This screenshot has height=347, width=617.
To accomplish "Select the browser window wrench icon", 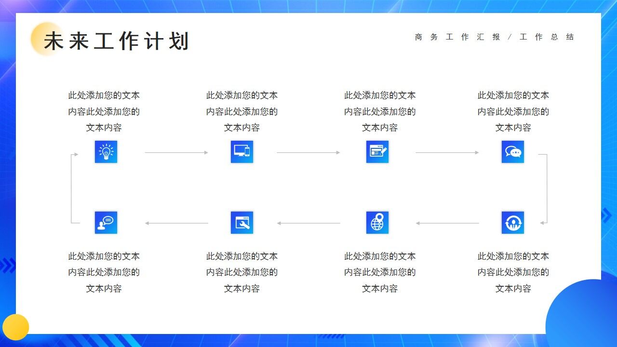I will (x=241, y=222).
